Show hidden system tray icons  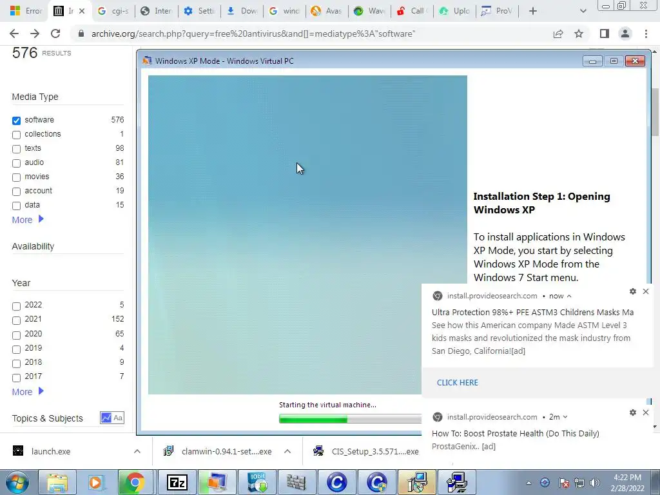(x=529, y=483)
